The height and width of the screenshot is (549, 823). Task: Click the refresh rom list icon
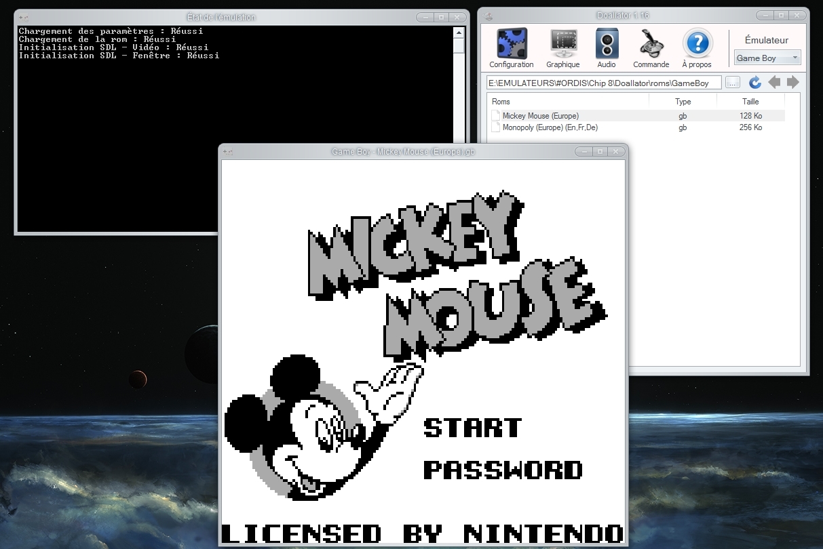[754, 83]
